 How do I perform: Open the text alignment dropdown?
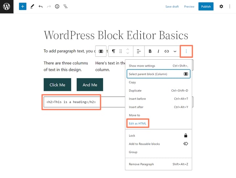pos(139,51)
